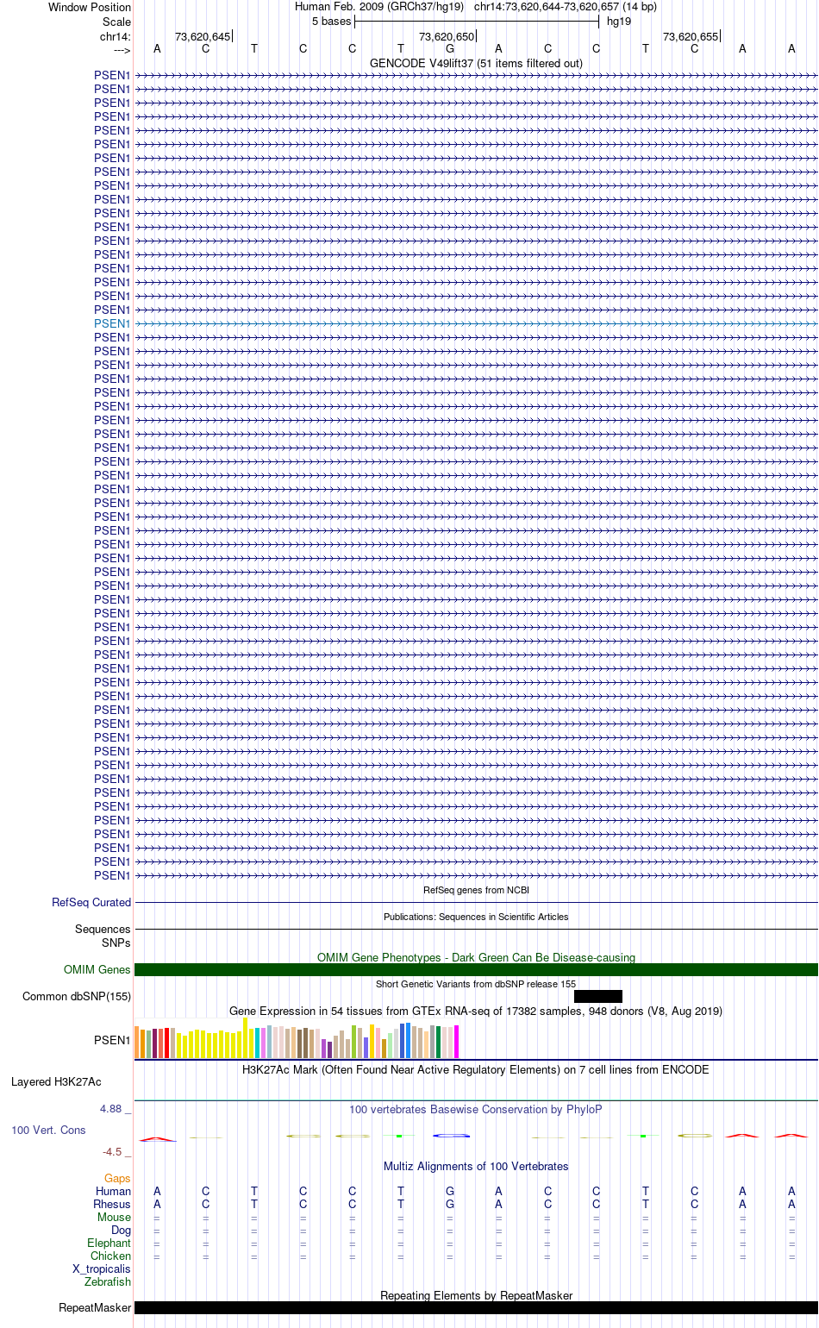Click 'Repeating Elements by RepeatMasker' title
Screen dimensions: 819x1328
[476, 1296]
